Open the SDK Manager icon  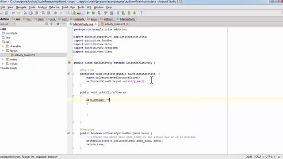point(129,13)
